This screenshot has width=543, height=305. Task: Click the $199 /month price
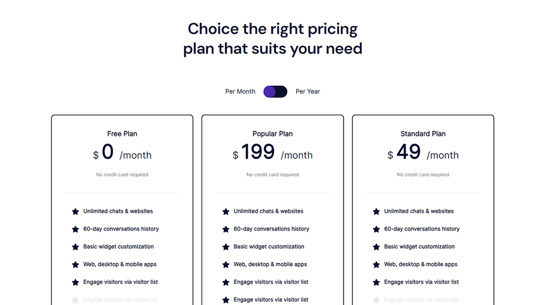pos(272,153)
